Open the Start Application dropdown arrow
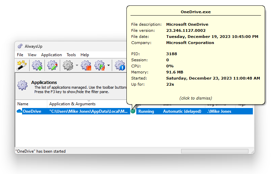The image size is (278, 174). (x=77, y=65)
